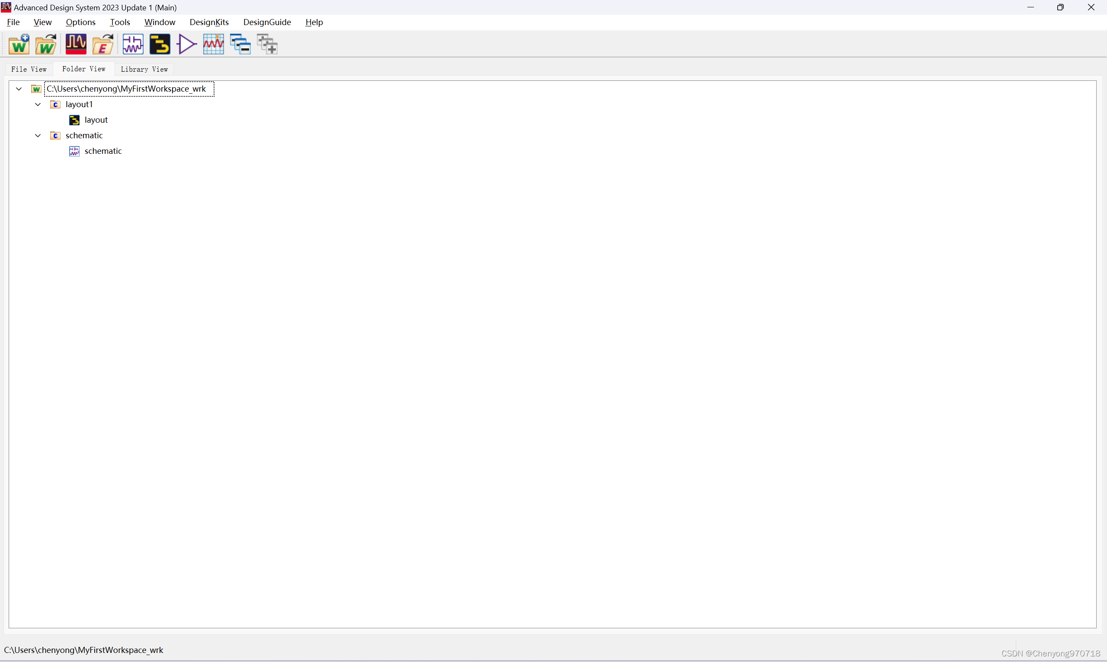
Task: Collapse the schematic cell in the tree
Action: (x=38, y=135)
